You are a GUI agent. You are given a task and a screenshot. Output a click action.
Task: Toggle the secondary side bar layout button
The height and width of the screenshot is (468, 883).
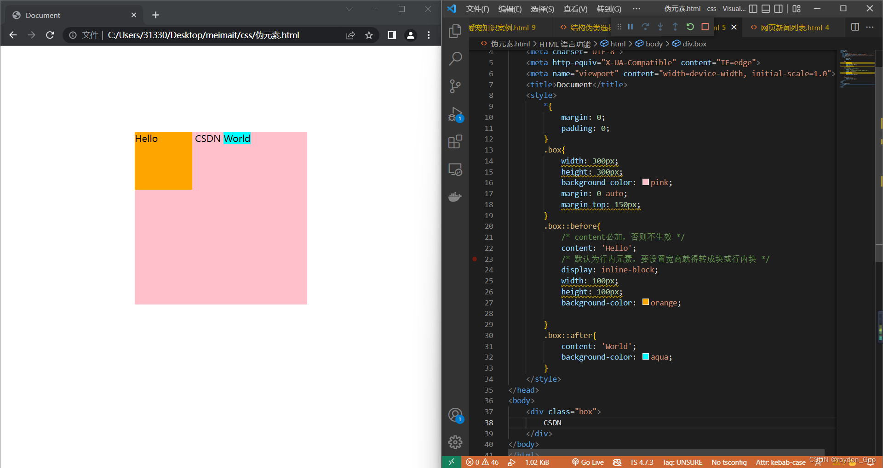coord(778,9)
